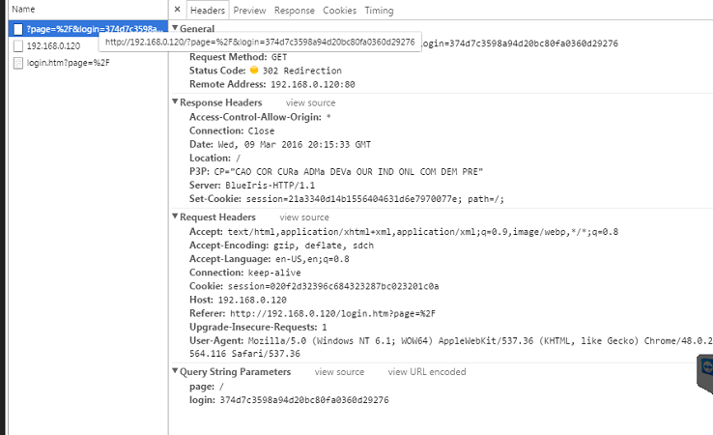Click document icon beside login.htm?page=%2F
This screenshot has height=435, width=713.
[x=18, y=63]
